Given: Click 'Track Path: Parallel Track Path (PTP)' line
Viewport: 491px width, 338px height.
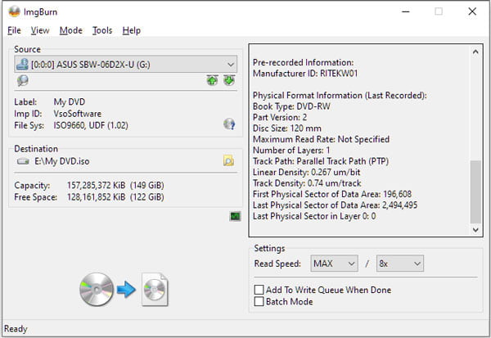Looking at the screenshot, I should click(x=321, y=161).
